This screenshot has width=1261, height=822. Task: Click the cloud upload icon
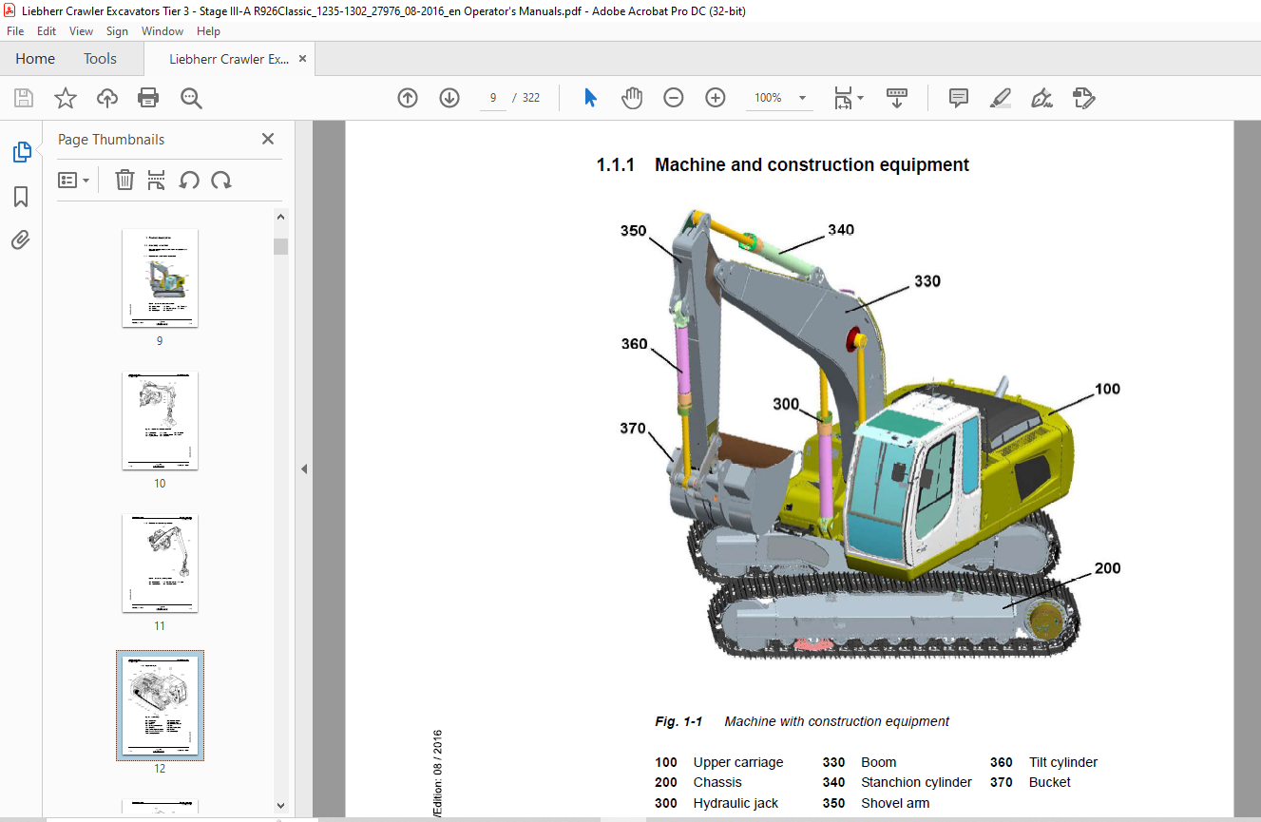[x=107, y=98]
